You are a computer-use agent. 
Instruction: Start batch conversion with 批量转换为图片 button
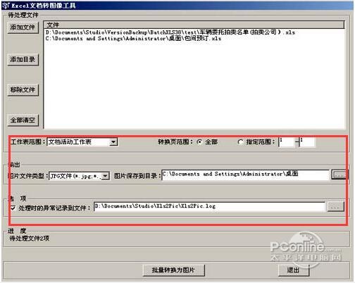point(173,270)
